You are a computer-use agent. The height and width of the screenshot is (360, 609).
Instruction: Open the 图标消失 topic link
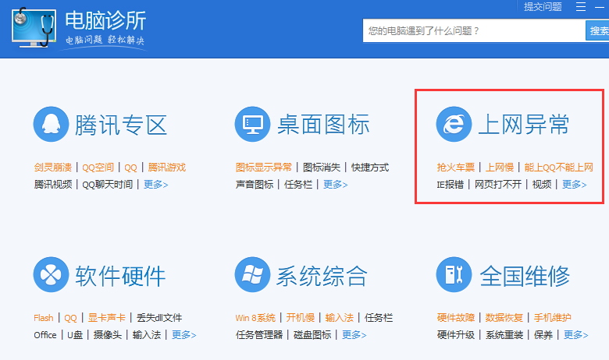pyautogui.click(x=322, y=168)
